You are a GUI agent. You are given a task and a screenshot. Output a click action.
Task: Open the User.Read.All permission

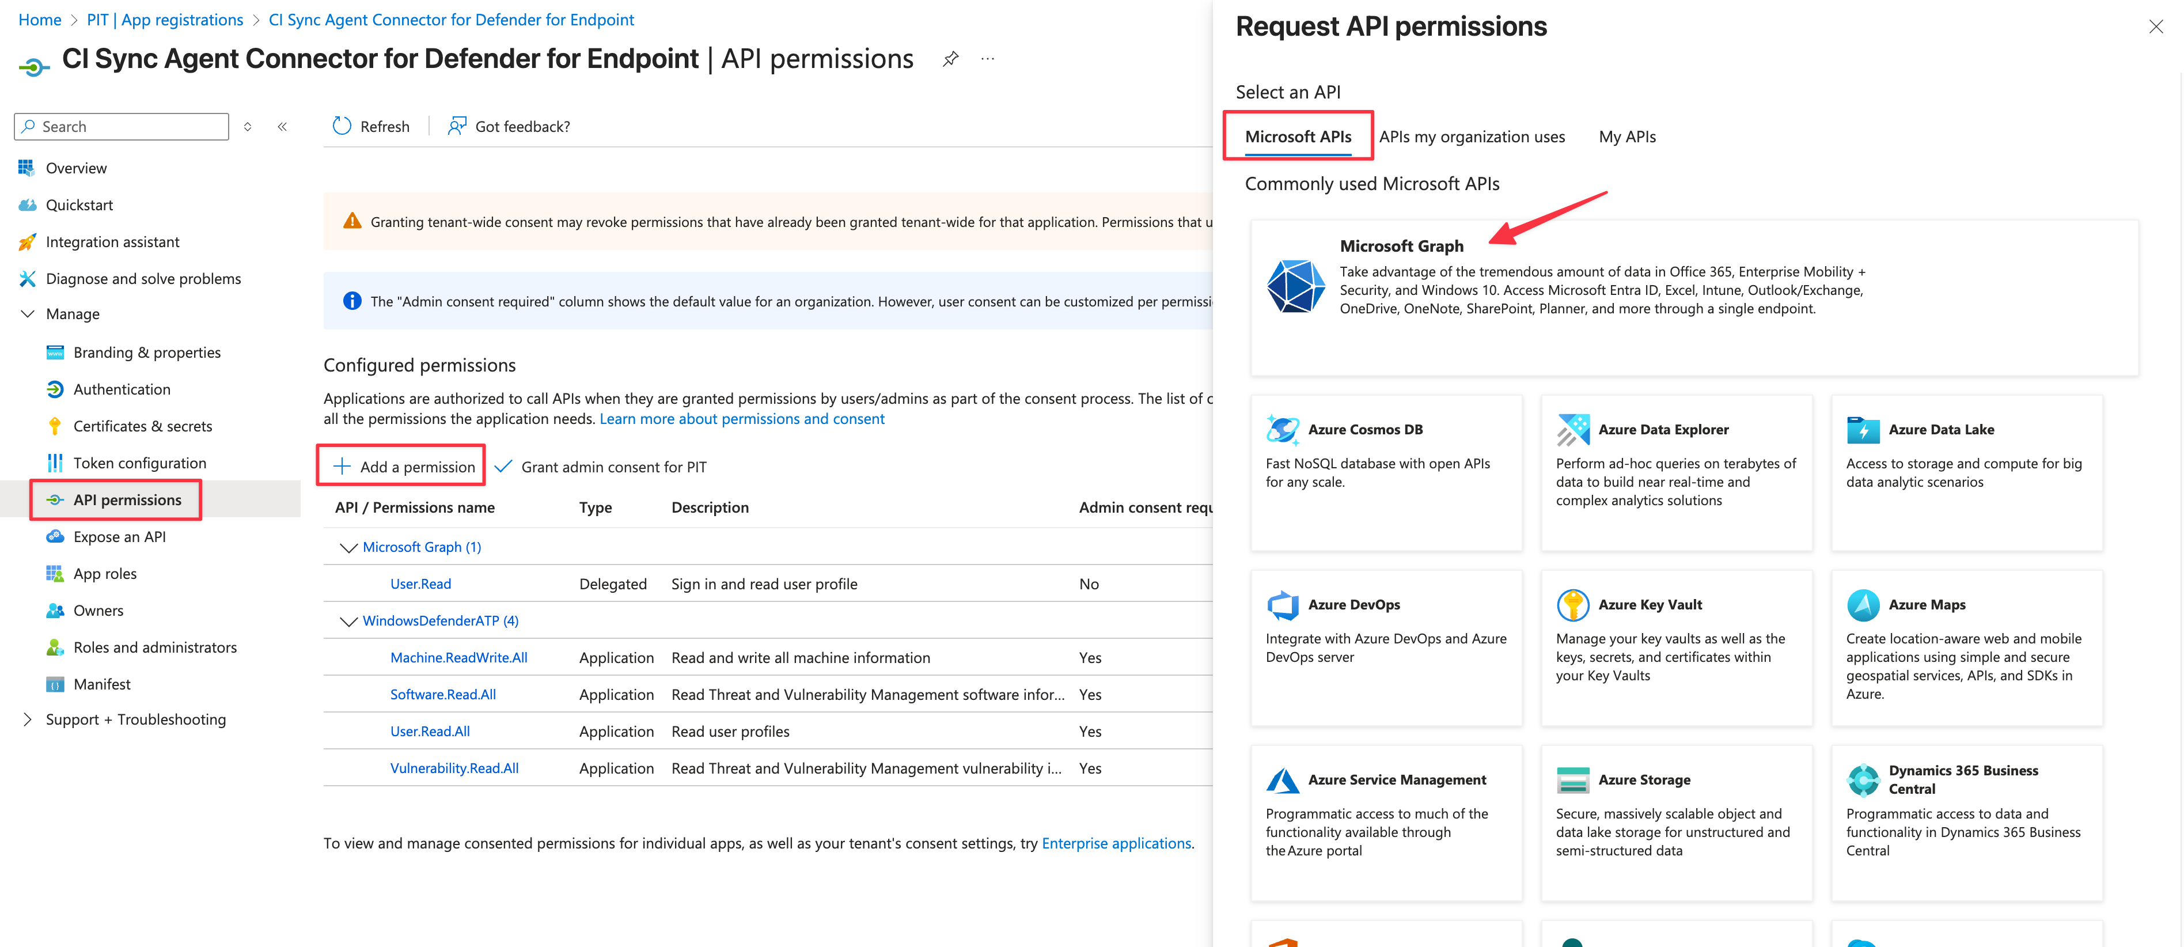tap(430, 732)
